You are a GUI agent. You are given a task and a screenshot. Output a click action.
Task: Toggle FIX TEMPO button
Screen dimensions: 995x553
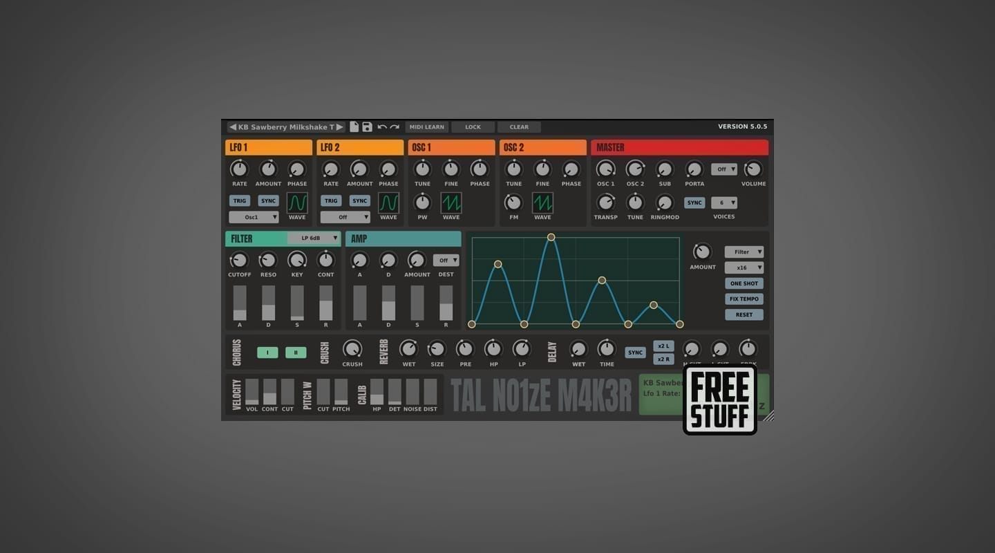(x=744, y=299)
